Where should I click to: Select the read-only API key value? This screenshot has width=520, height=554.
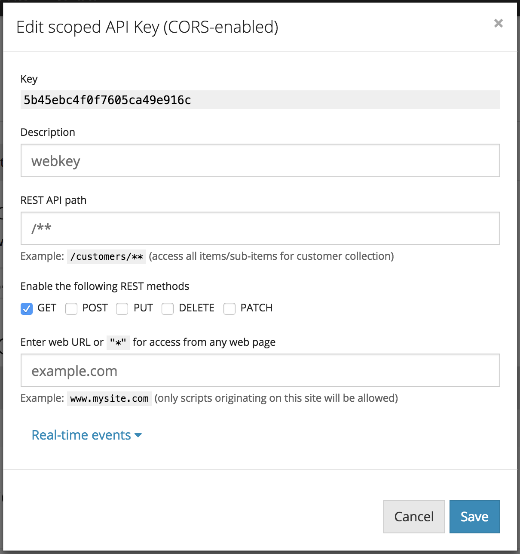tap(107, 100)
